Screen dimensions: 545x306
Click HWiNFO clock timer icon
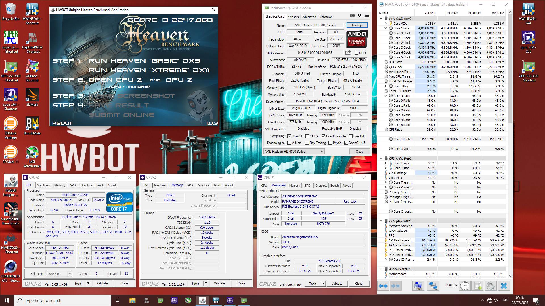tap(465, 286)
